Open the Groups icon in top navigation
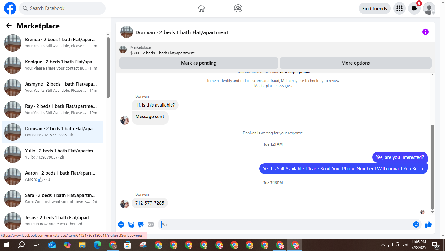 238,8
